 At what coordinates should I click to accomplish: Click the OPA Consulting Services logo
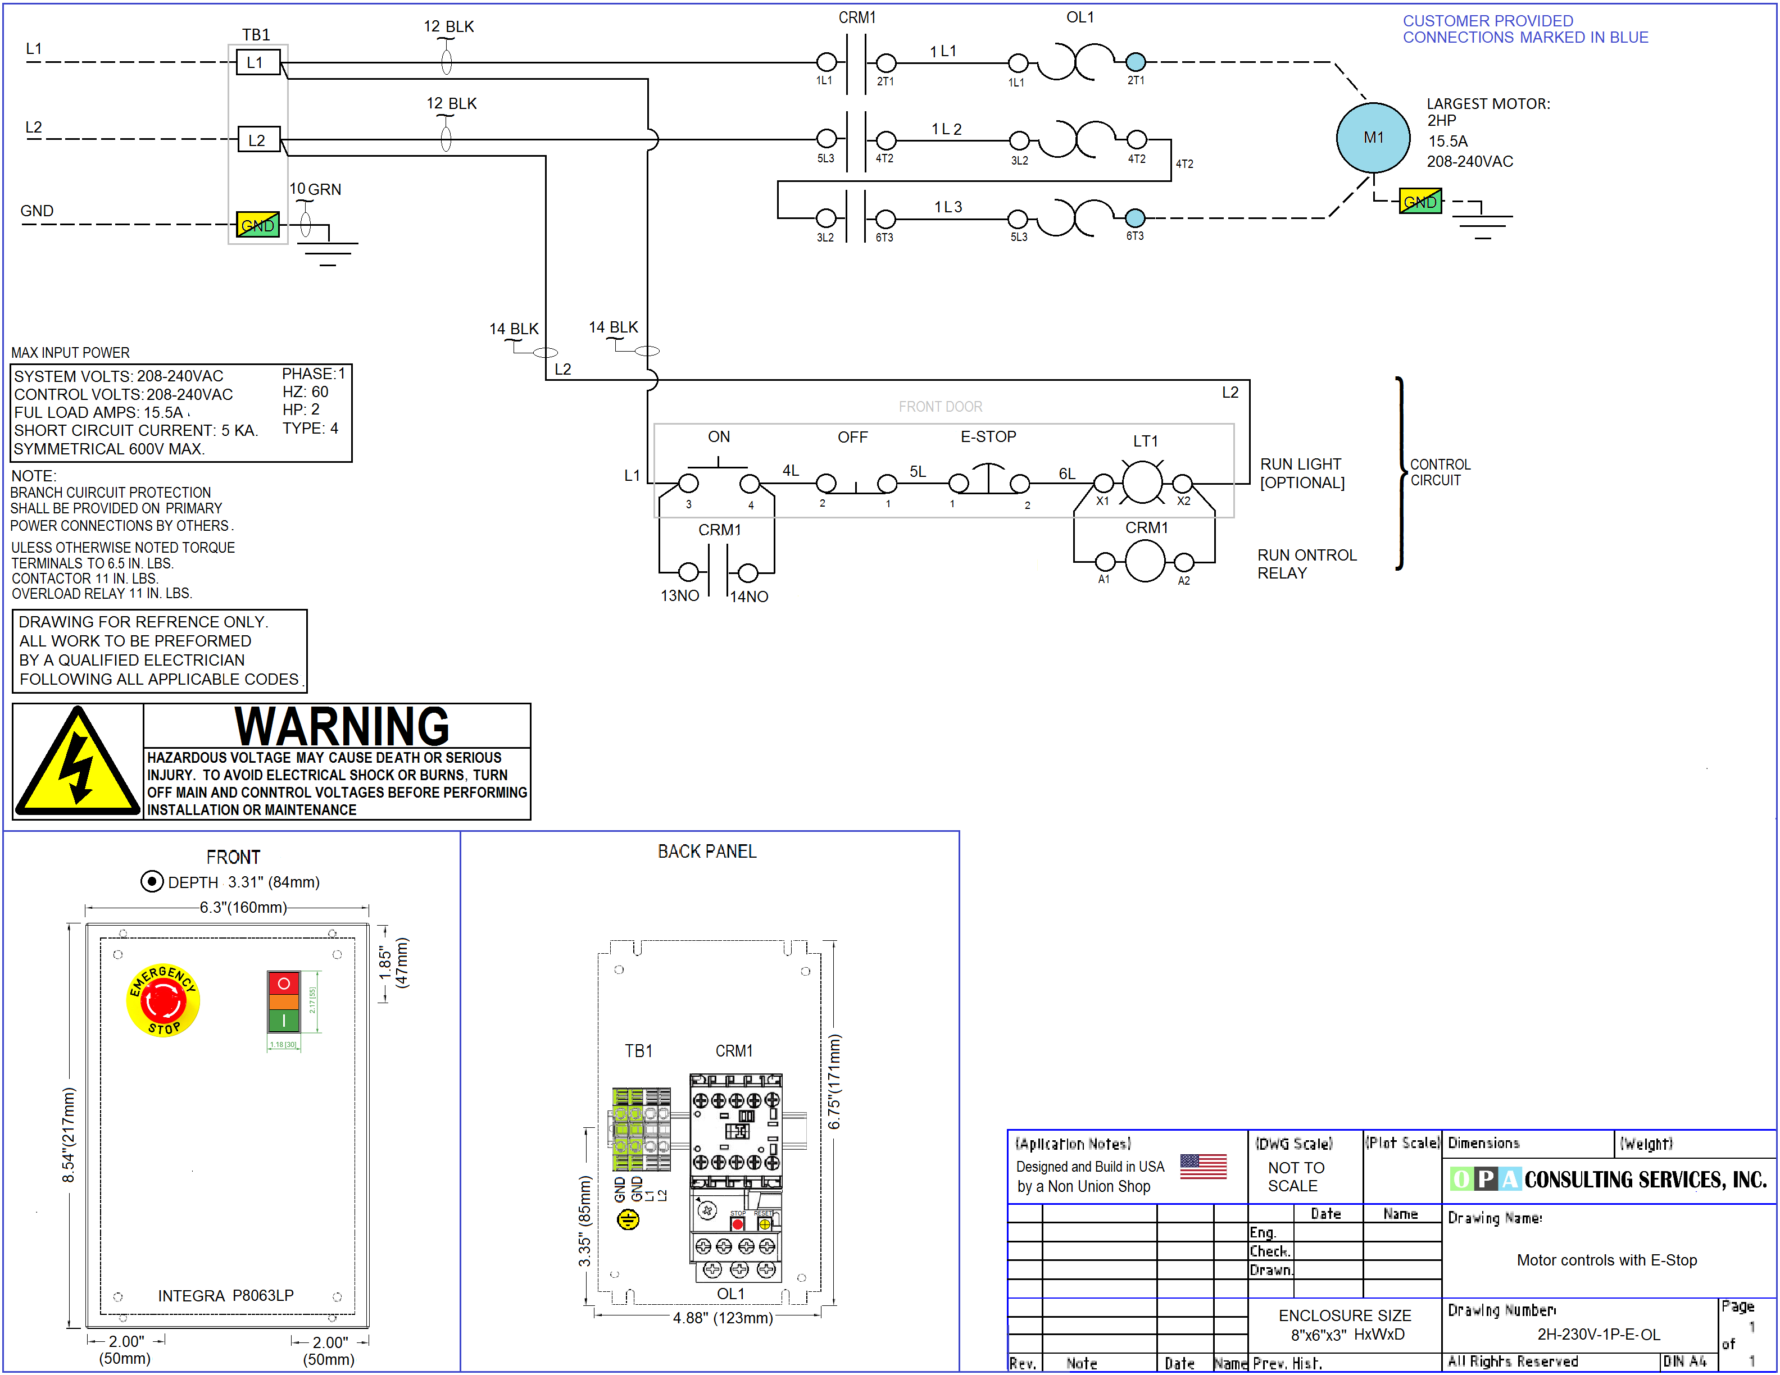(x=1607, y=1178)
